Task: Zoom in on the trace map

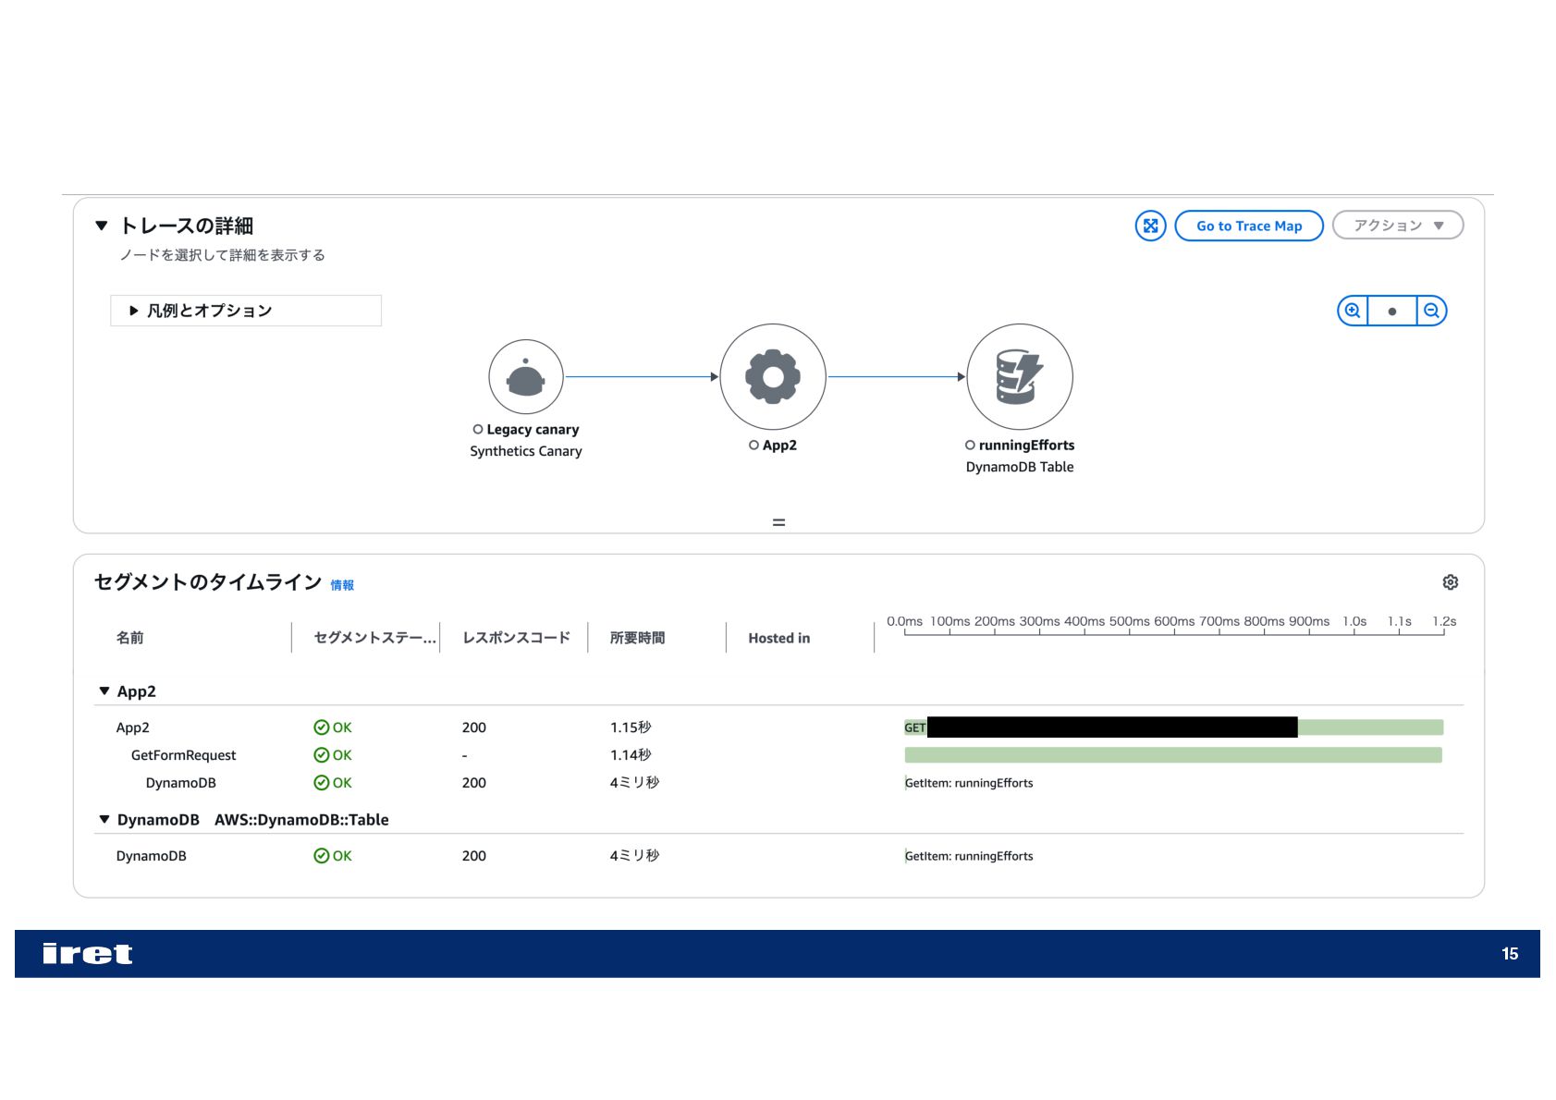Action: click(1352, 311)
